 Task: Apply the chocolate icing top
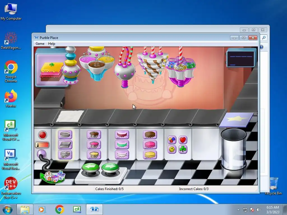pyautogui.click(x=150, y=135)
